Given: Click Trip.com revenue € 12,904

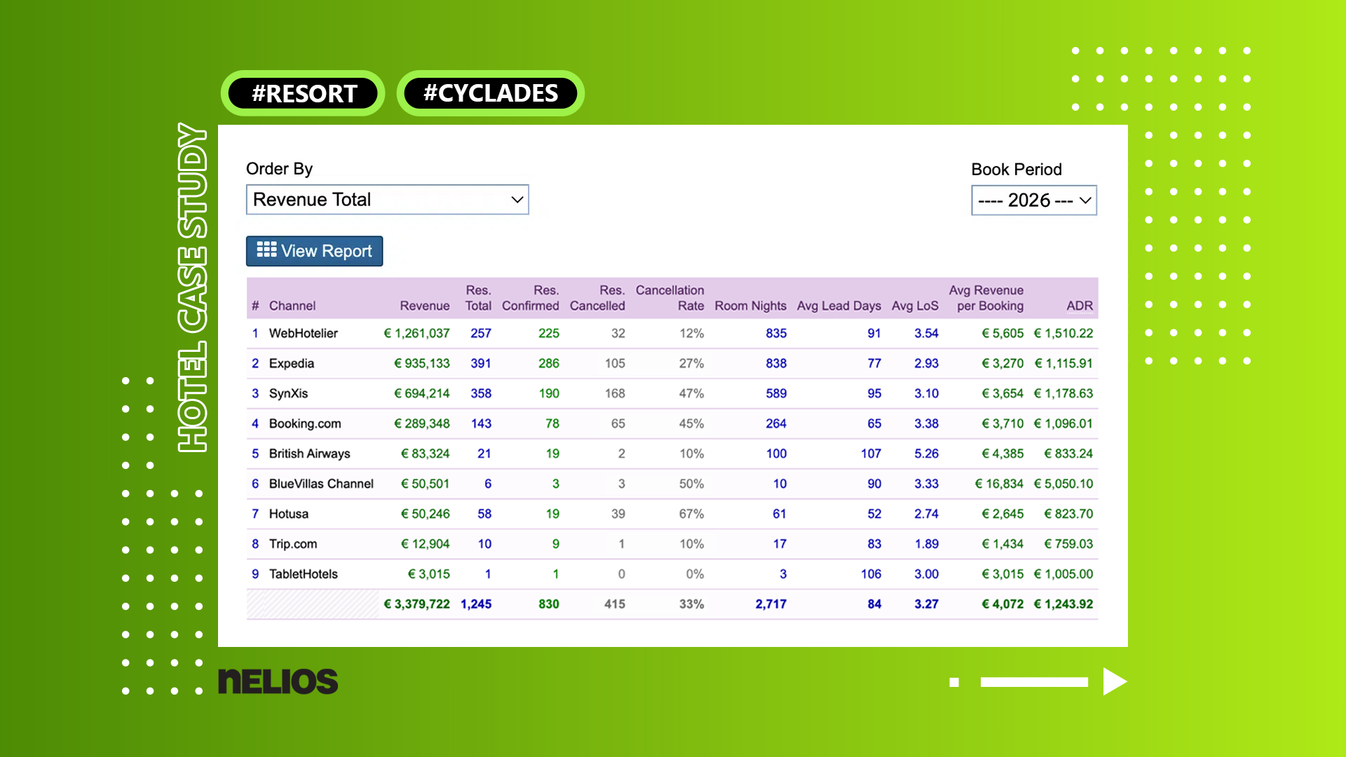Looking at the screenshot, I should click(426, 544).
